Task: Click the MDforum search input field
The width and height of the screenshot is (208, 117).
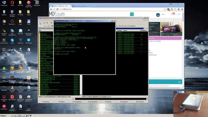Action: (x=119, y=14)
